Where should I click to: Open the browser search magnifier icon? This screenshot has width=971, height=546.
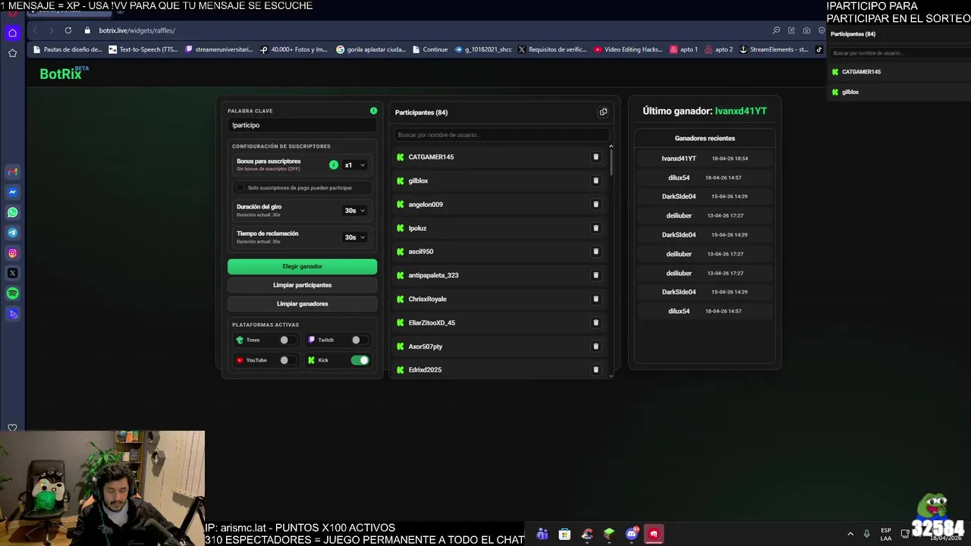(776, 30)
